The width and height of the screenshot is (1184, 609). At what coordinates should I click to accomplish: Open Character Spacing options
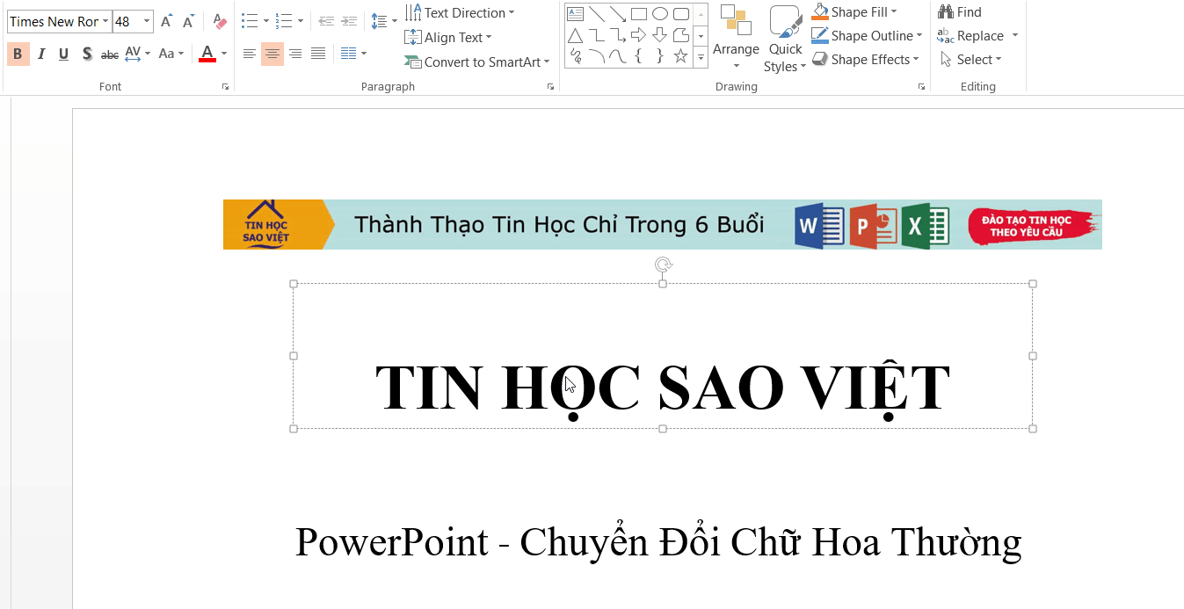[137, 54]
